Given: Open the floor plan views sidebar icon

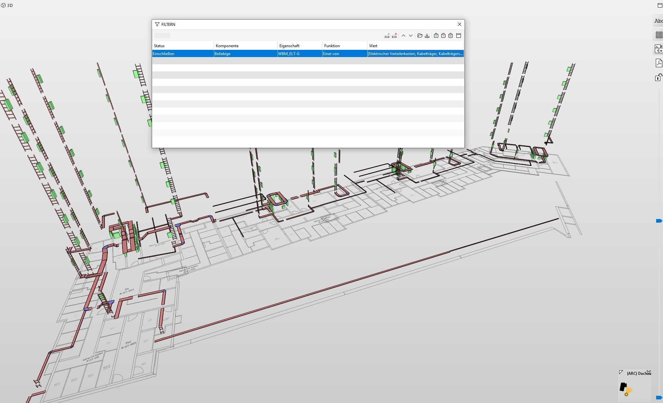Looking at the screenshot, I should 659,49.
